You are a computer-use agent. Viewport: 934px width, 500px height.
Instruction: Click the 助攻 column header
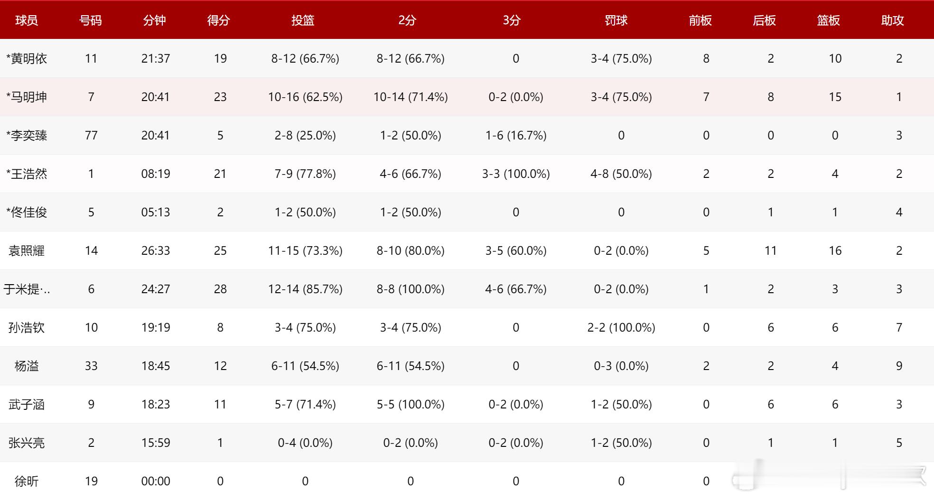tap(893, 20)
